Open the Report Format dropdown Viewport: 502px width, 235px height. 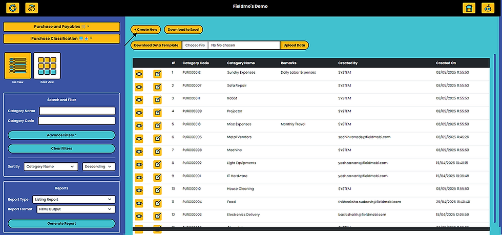[x=75, y=209]
